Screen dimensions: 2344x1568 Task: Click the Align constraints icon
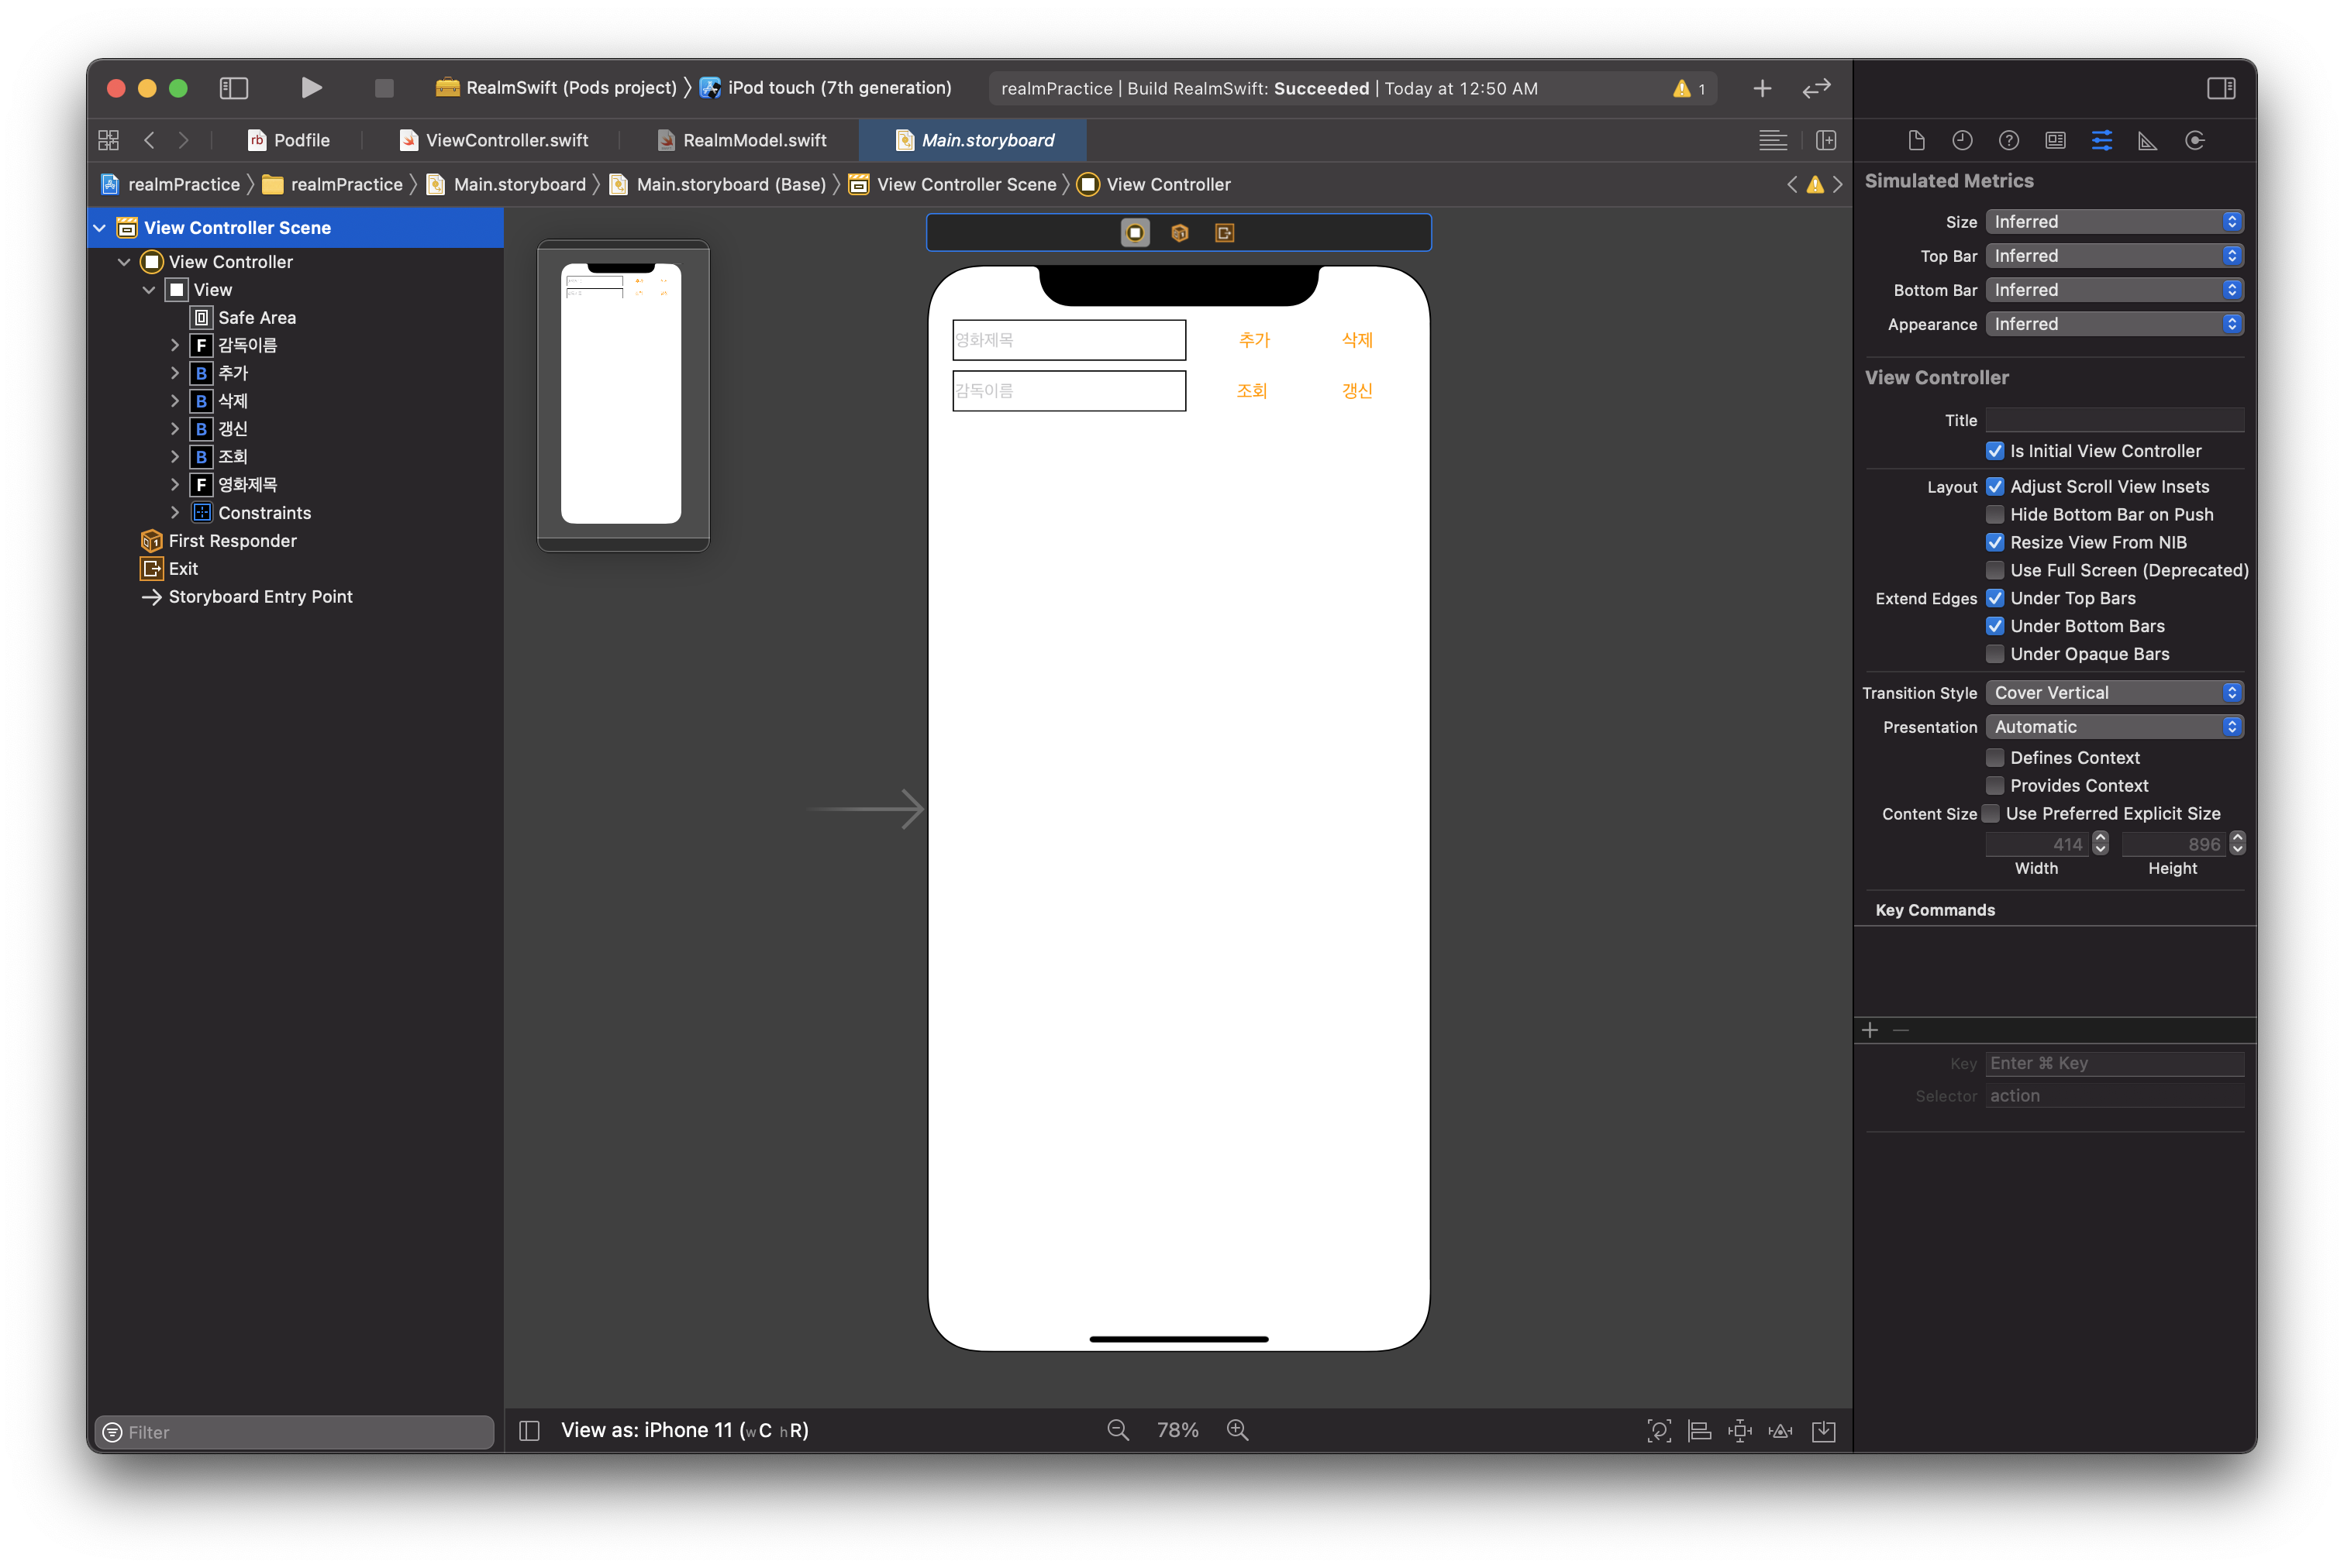[1699, 1431]
